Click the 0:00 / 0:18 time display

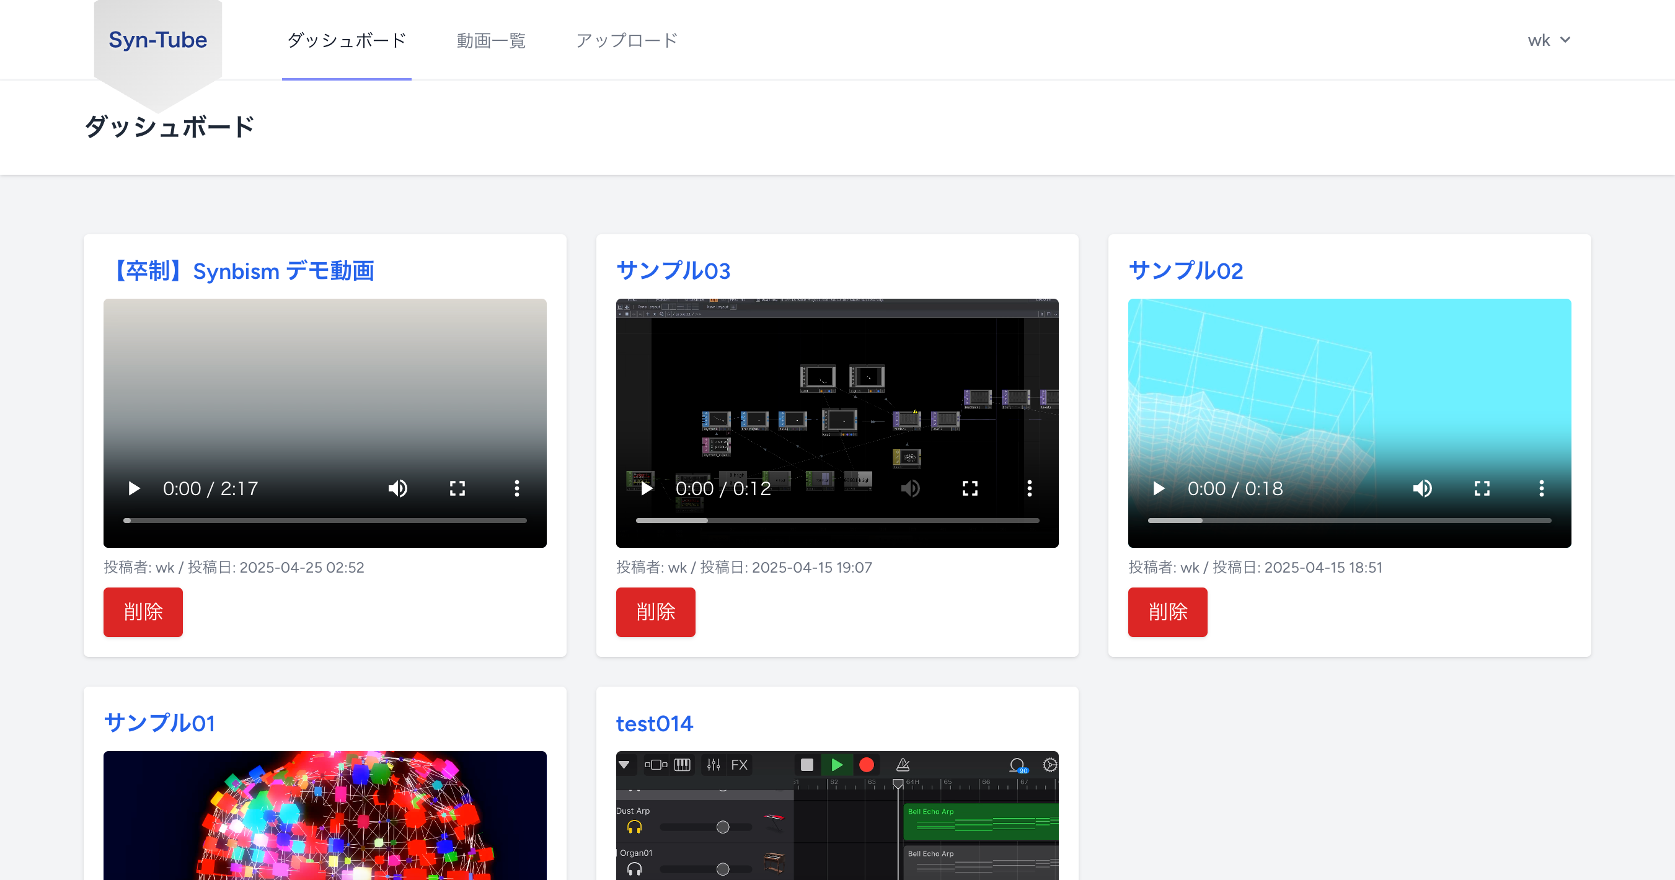(x=1235, y=488)
